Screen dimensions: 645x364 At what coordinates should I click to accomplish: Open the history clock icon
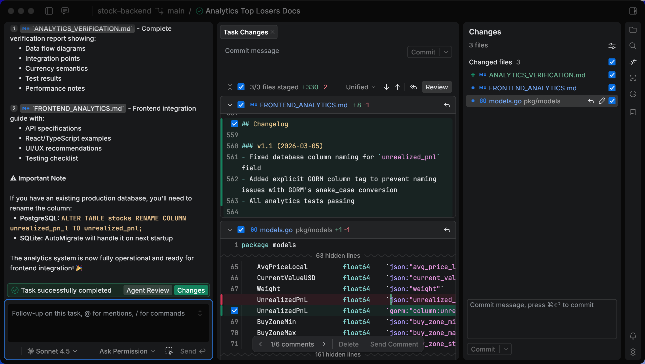click(x=633, y=94)
